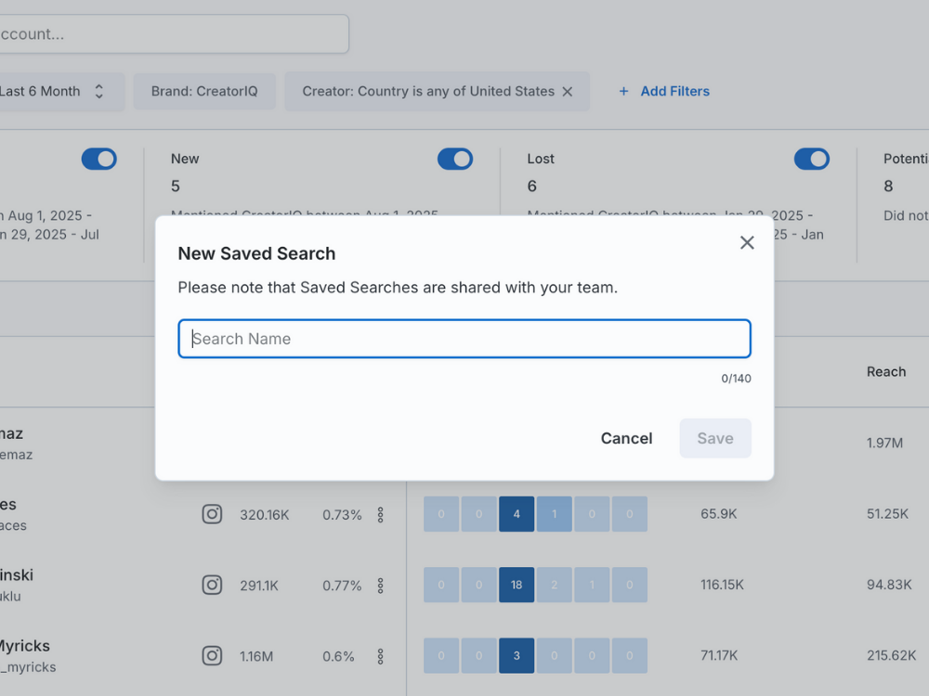
Task: Click the Instagram icon in 1.16M row
Action: (x=212, y=656)
